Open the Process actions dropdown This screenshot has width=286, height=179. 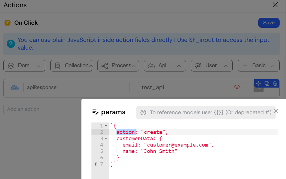[x=118, y=66]
